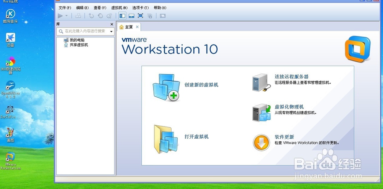Click the 检查 VMware Workstation 的软件更新 text
This screenshot has width=383, height=189.
[x=307, y=143]
